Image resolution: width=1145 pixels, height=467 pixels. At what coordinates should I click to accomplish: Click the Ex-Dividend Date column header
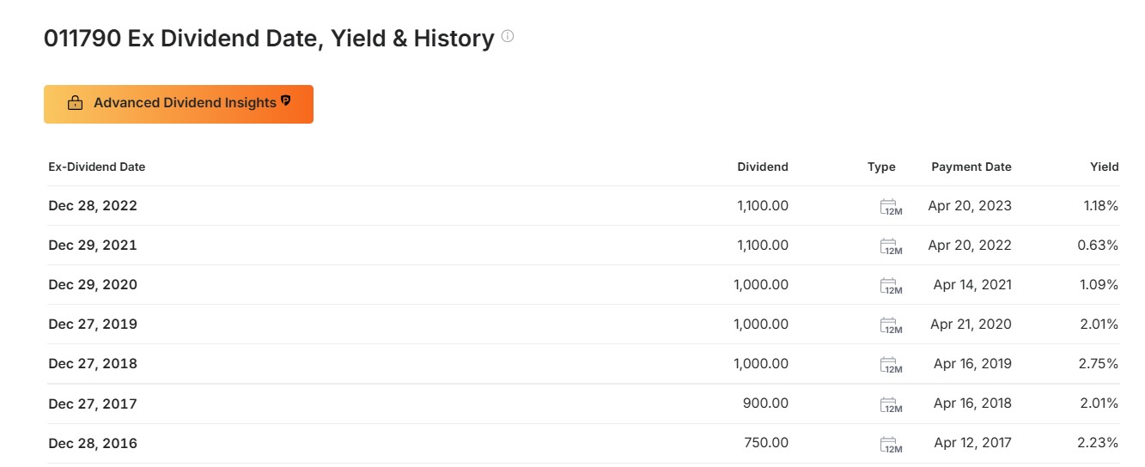[x=97, y=167]
